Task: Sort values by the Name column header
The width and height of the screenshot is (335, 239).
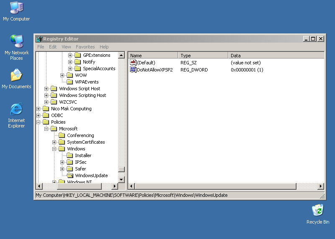Action: pos(153,55)
